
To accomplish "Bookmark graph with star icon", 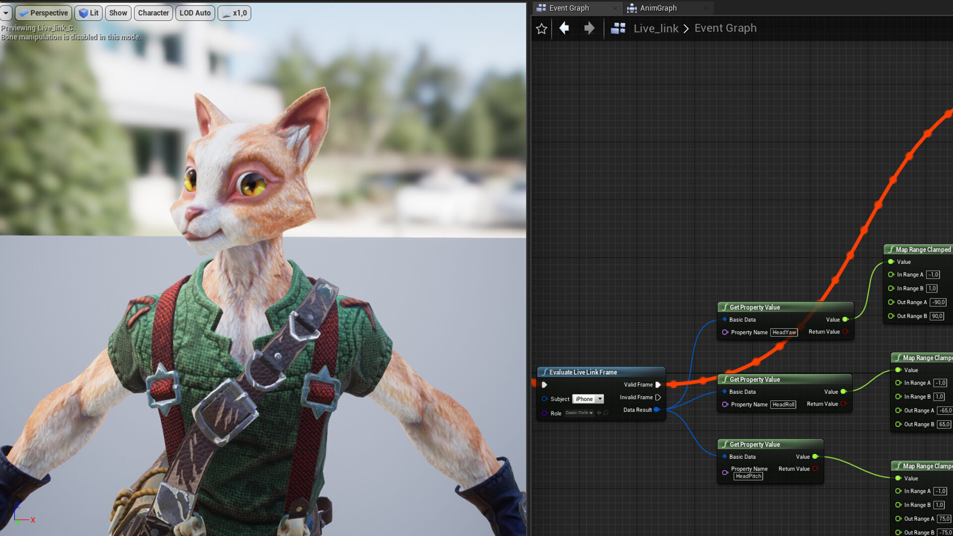I will coord(542,29).
